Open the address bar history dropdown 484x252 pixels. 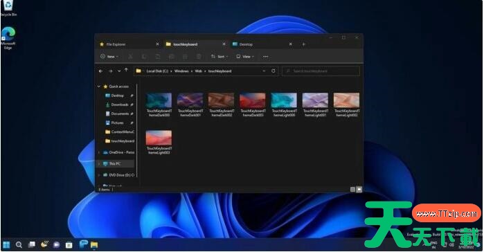click(264, 71)
